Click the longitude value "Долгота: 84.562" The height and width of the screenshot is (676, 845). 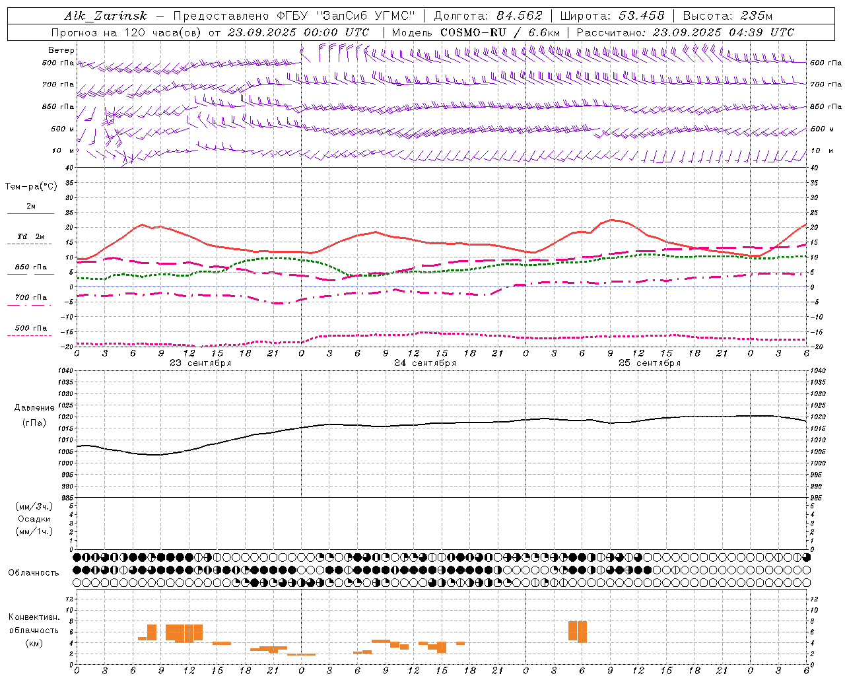pos(488,16)
